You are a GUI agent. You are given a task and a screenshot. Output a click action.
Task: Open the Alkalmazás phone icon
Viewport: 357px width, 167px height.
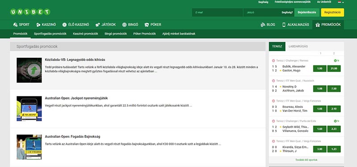click(284, 25)
